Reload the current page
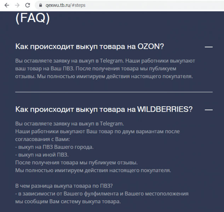Screen dimensions: 224x212 (x=28, y=5)
